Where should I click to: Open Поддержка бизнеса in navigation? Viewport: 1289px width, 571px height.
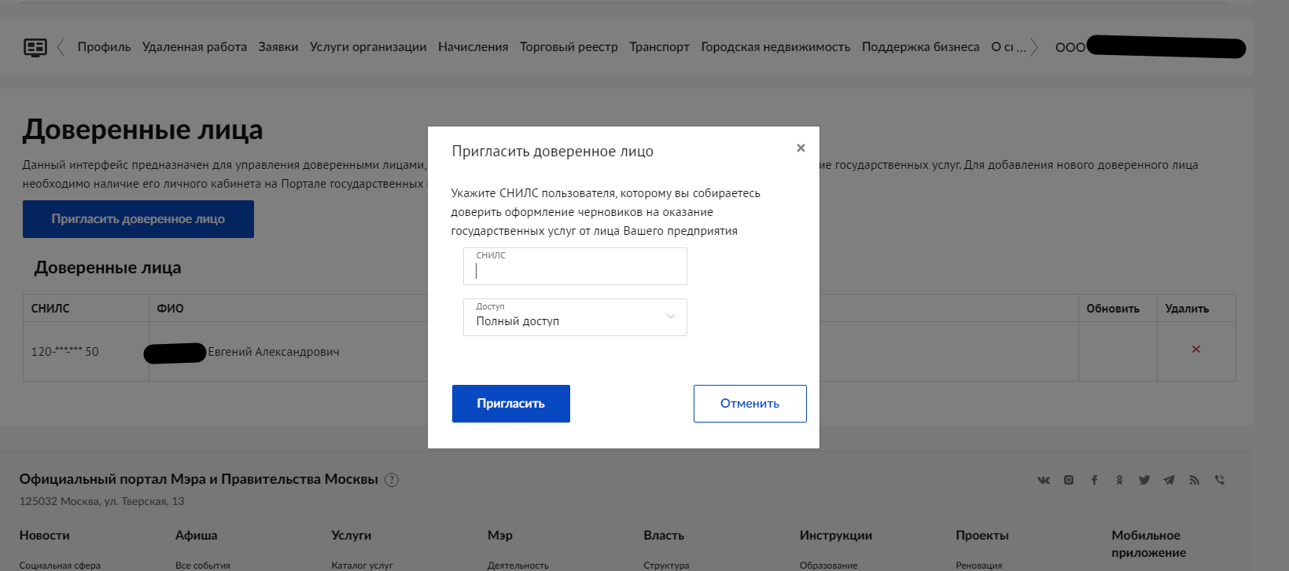(x=921, y=47)
